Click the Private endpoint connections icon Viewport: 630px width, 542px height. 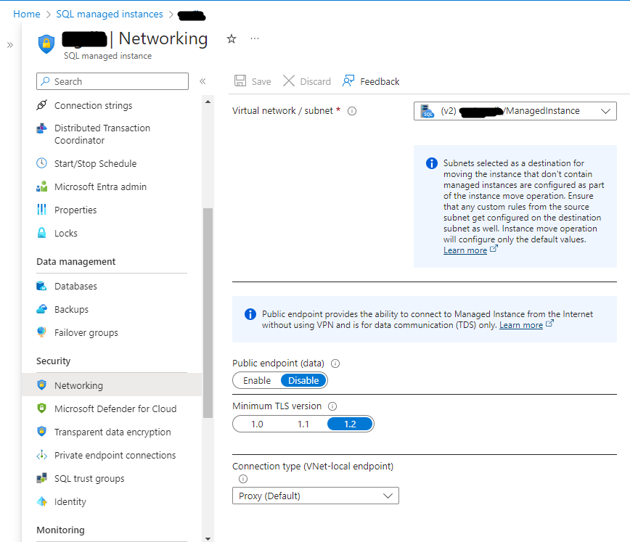(42, 455)
